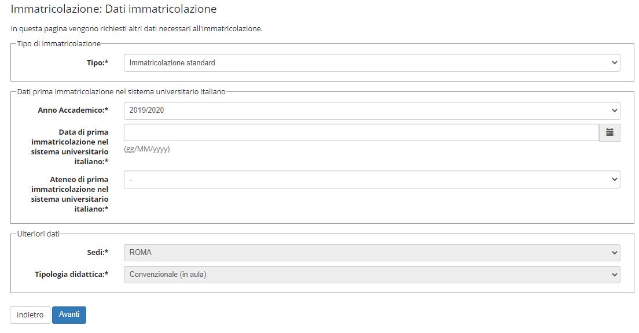The image size is (639, 333).
Task: Click the "Data di prima immatricolazione" label
Action: (69, 147)
